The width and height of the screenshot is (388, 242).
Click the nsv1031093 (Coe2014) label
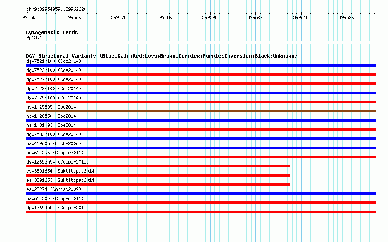pos(52,125)
